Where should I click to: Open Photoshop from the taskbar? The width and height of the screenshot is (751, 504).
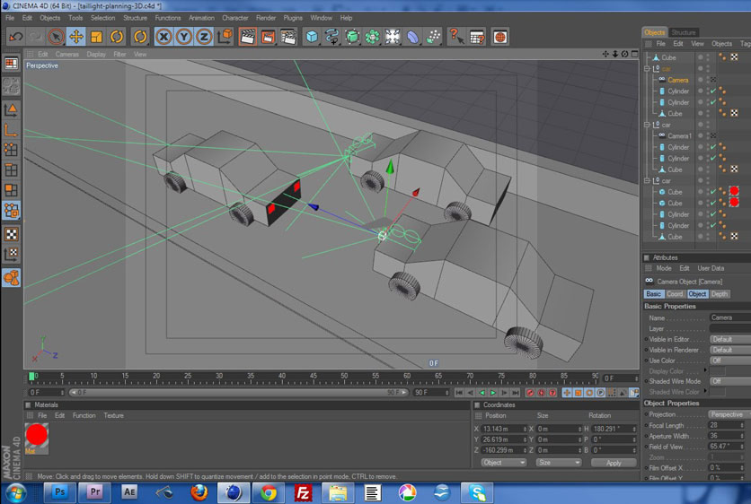point(60,491)
